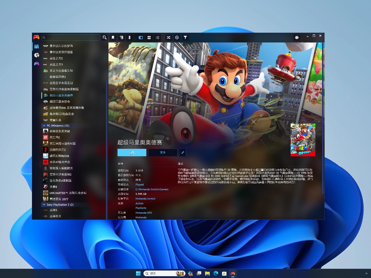Select the highlighted 超级马里奥奥德赛 list entry
371x278 pixels.
[73, 95]
